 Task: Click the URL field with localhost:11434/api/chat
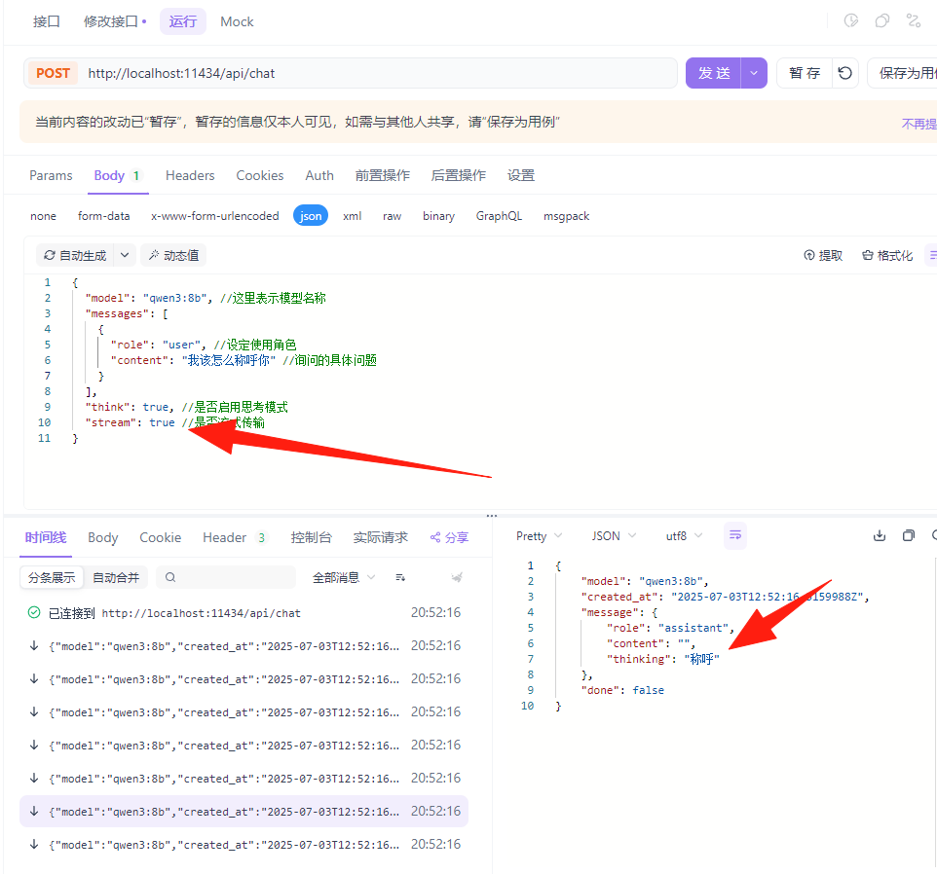click(x=377, y=73)
